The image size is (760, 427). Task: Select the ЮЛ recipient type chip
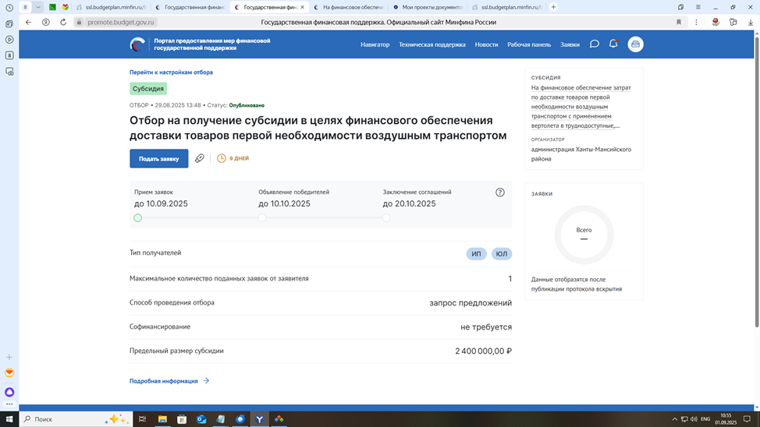point(502,254)
